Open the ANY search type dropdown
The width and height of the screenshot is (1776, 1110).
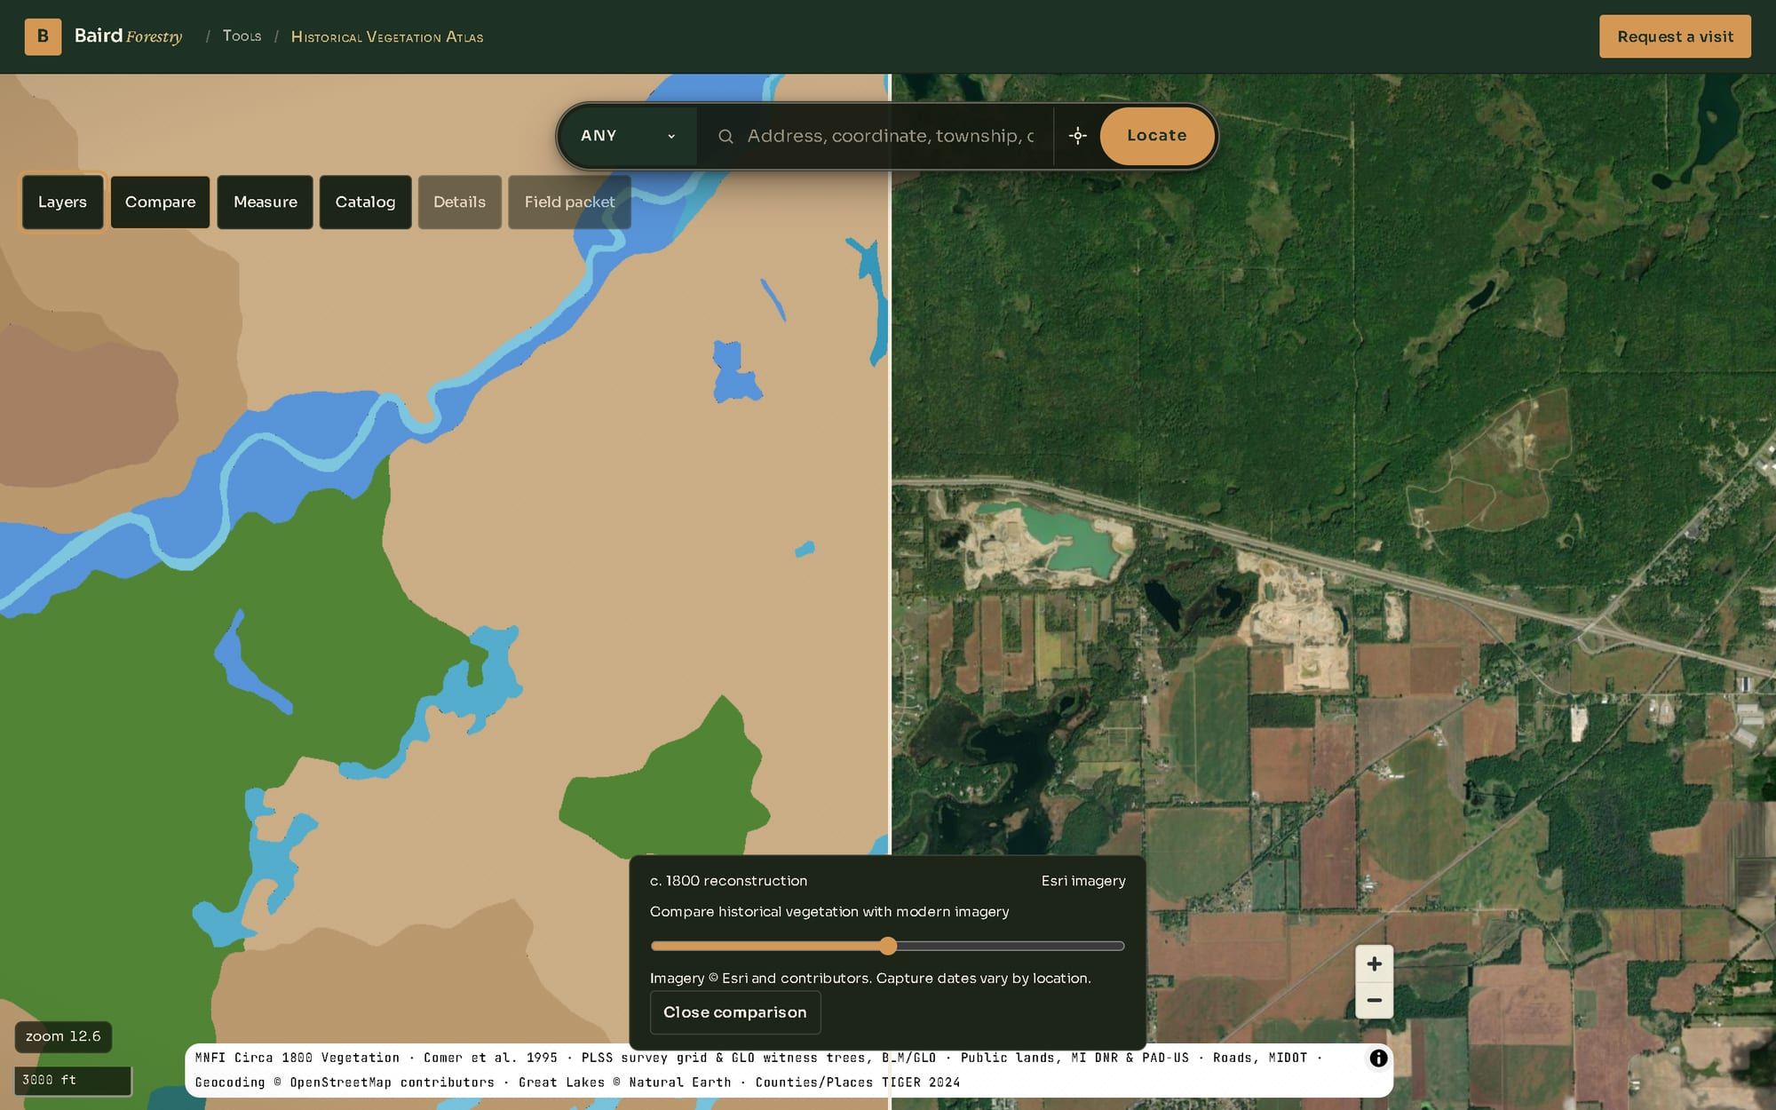pyautogui.click(x=628, y=136)
